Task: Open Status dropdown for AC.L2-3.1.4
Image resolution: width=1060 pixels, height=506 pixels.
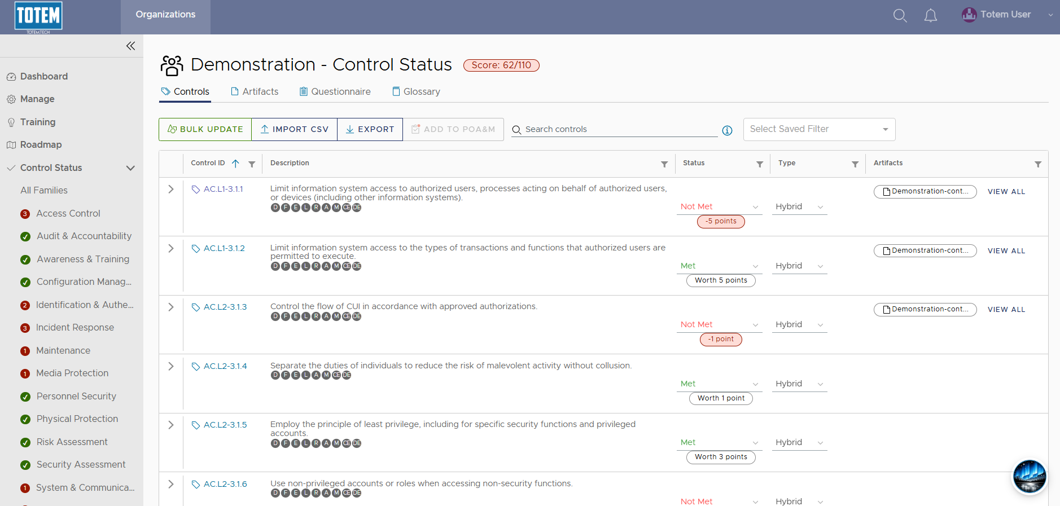Action: pyautogui.click(x=720, y=384)
